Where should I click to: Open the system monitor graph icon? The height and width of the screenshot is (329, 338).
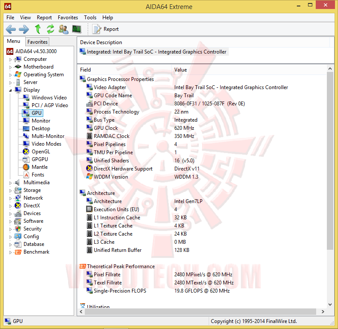tap(77, 29)
